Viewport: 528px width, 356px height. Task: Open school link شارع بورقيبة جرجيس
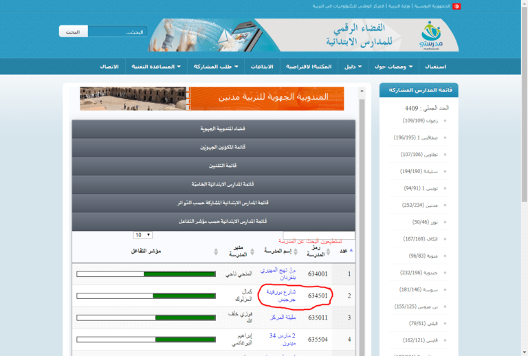click(280, 296)
